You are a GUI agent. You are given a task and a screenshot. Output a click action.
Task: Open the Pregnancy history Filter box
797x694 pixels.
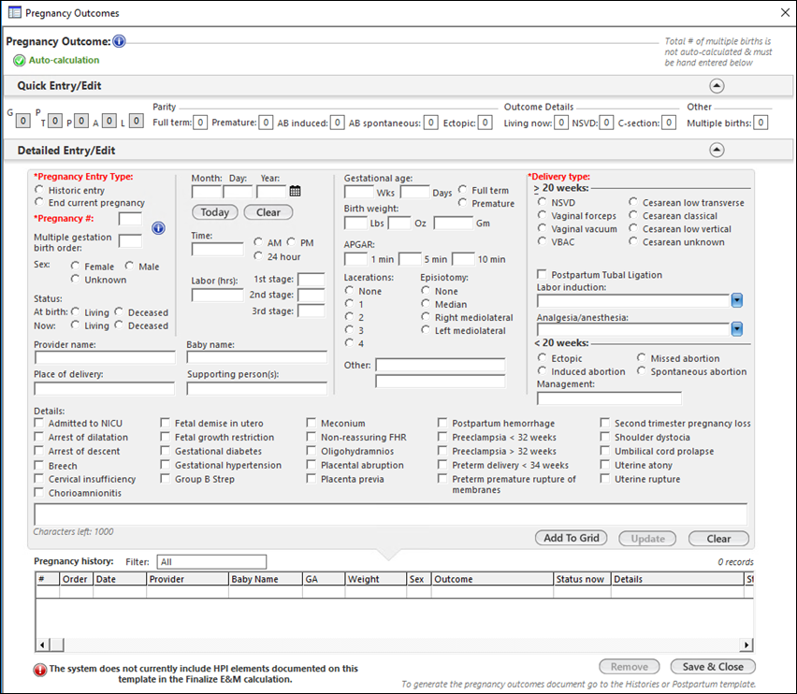pyautogui.click(x=211, y=561)
